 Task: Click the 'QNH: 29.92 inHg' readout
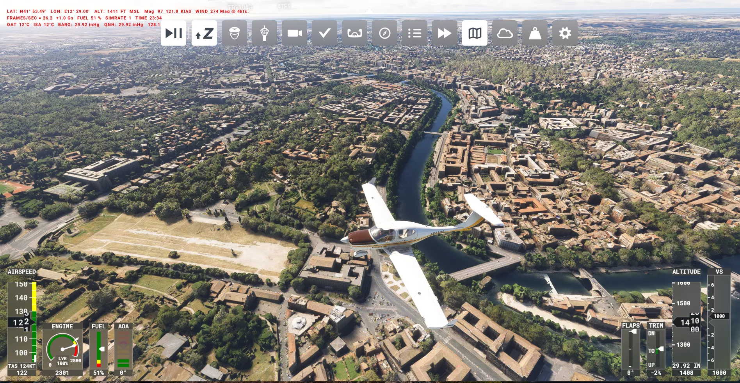pyautogui.click(x=123, y=25)
